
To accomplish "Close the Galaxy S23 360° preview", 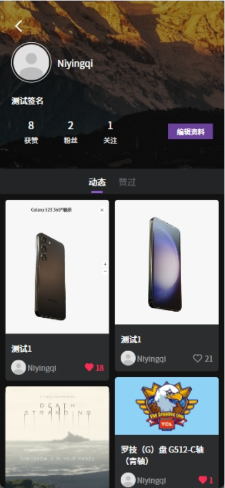I will pos(102,210).
